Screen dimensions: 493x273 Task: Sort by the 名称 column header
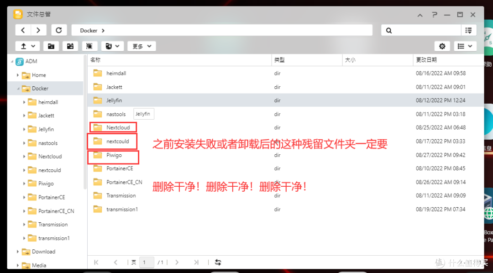179,60
